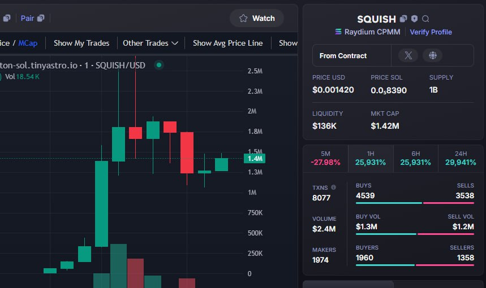Click the BUYERS count 1960
486x288 pixels.
(x=364, y=258)
